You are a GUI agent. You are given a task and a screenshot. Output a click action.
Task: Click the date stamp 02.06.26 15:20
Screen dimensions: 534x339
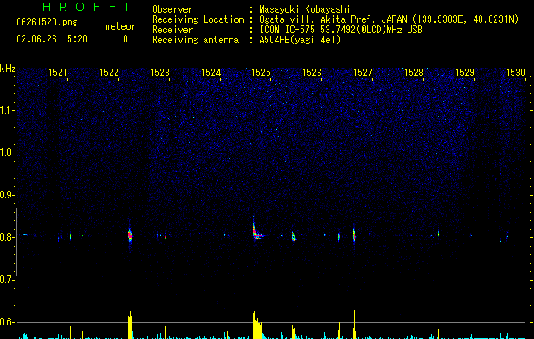click(x=52, y=39)
